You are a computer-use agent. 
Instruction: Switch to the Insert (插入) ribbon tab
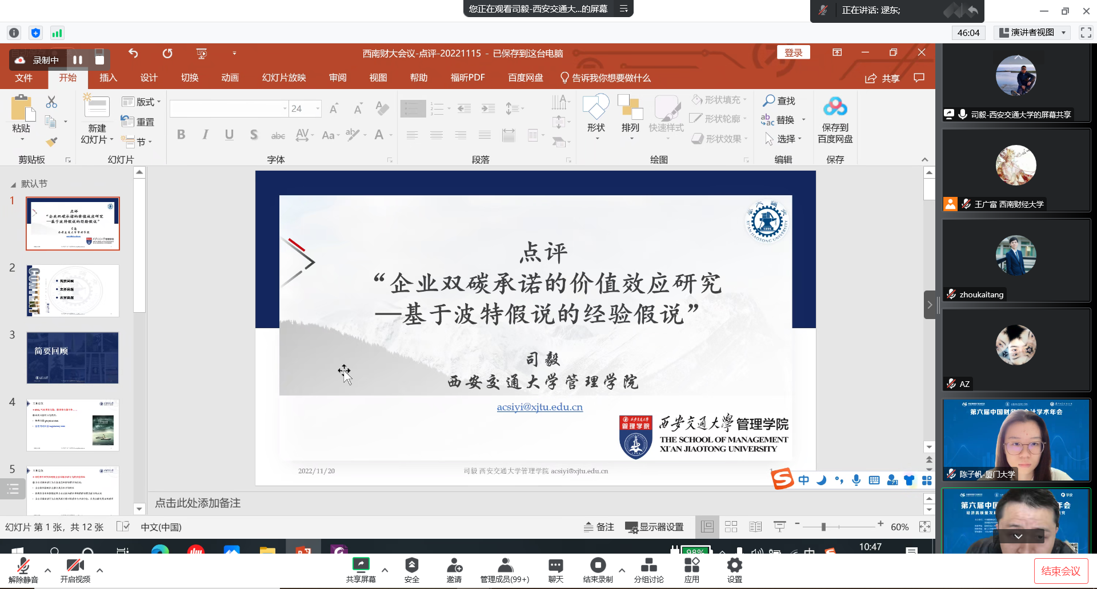click(108, 78)
